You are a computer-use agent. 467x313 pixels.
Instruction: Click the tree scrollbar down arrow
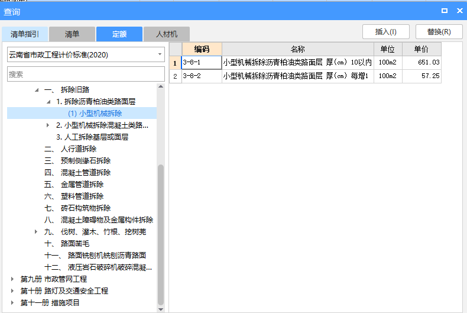tap(161, 309)
